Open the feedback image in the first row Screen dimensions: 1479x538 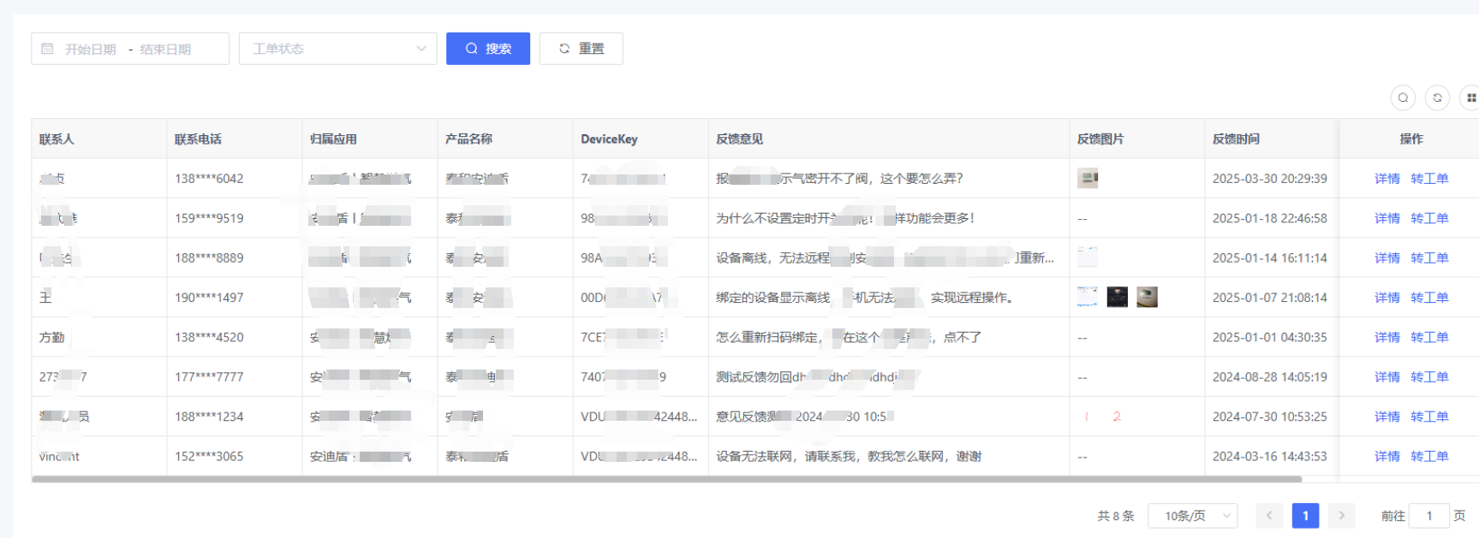click(x=1088, y=179)
